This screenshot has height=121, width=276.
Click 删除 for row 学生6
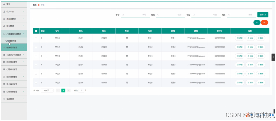(x=260, y=83)
